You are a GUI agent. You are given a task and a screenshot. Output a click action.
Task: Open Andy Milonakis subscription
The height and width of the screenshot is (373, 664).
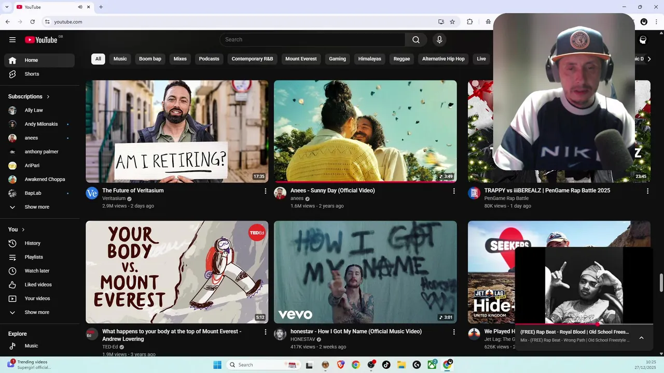coord(39,124)
